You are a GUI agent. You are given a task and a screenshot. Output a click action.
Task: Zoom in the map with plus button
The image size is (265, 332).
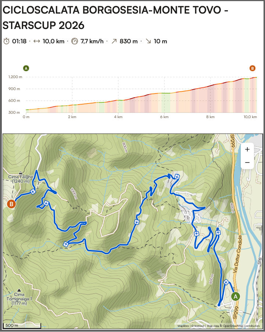pos(247,149)
